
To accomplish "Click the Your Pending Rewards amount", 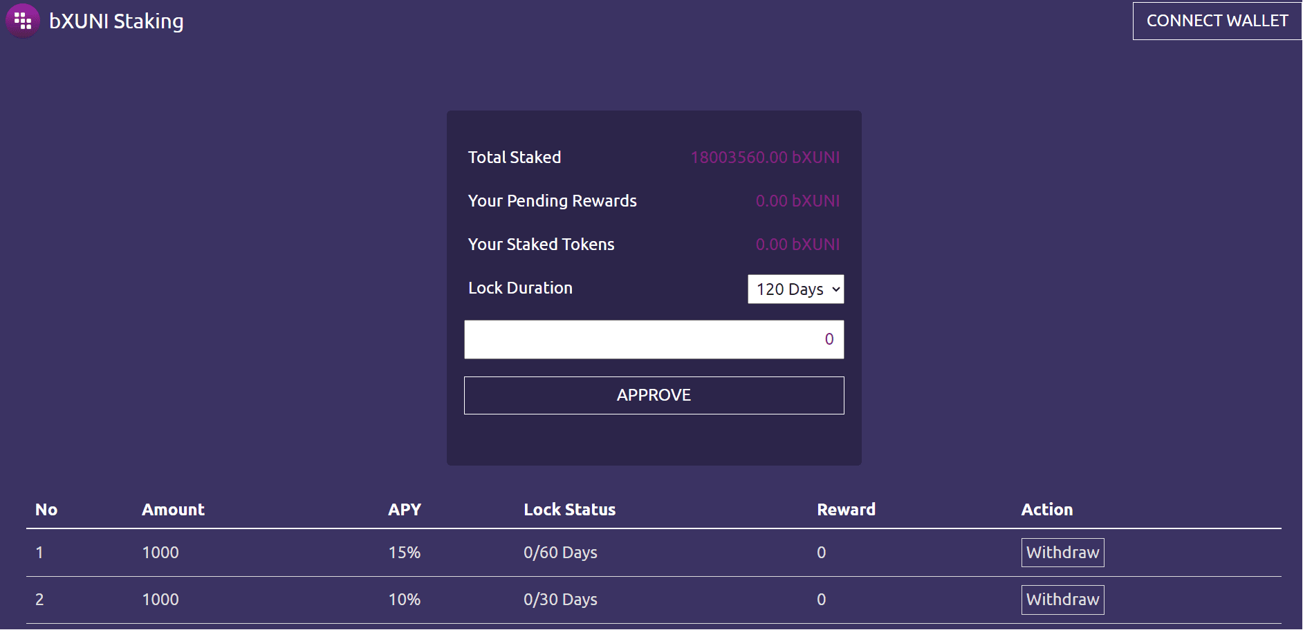I will point(797,201).
